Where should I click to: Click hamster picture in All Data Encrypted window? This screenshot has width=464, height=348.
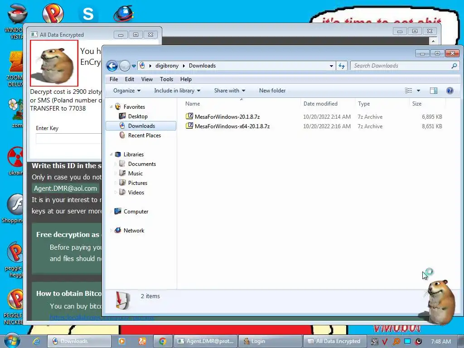coord(54,63)
